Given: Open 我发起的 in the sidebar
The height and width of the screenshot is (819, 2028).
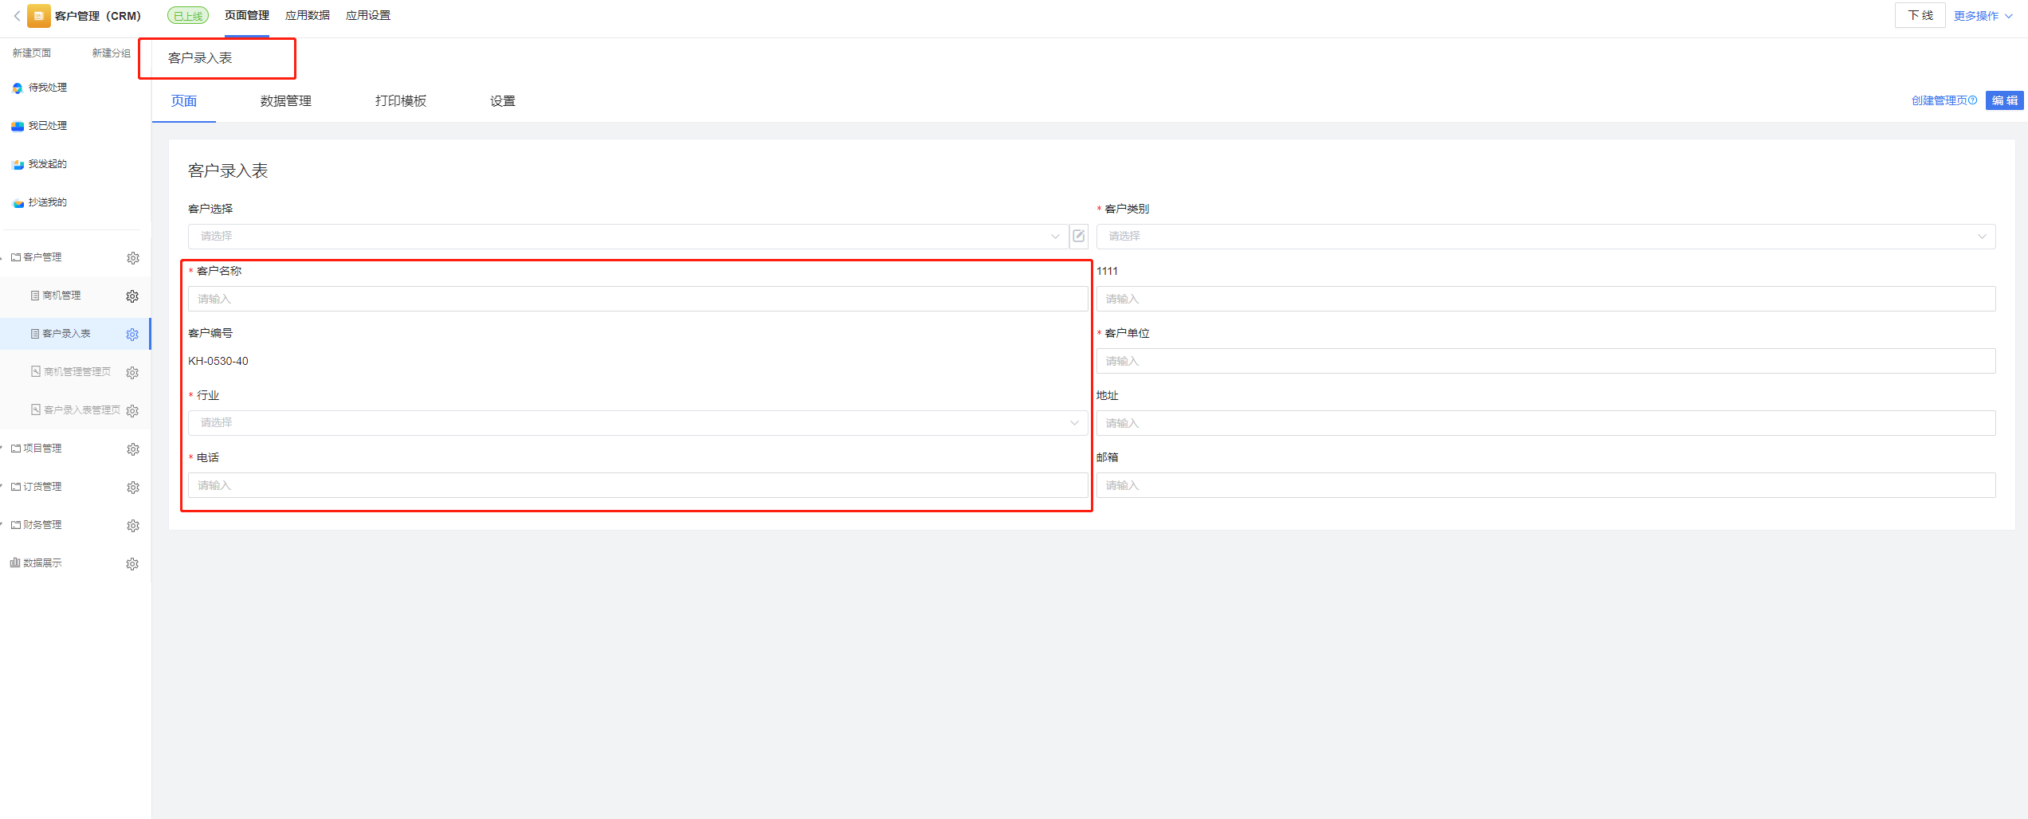Looking at the screenshot, I should tap(48, 164).
